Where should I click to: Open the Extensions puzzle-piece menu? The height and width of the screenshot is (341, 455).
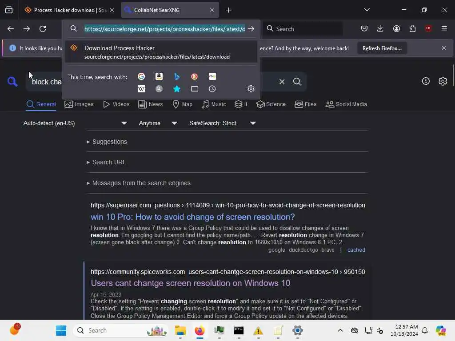[x=412, y=28]
